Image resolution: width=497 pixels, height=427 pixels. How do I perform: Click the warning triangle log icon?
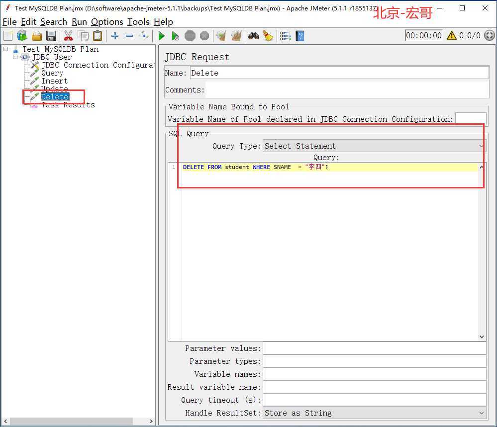coord(451,35)
